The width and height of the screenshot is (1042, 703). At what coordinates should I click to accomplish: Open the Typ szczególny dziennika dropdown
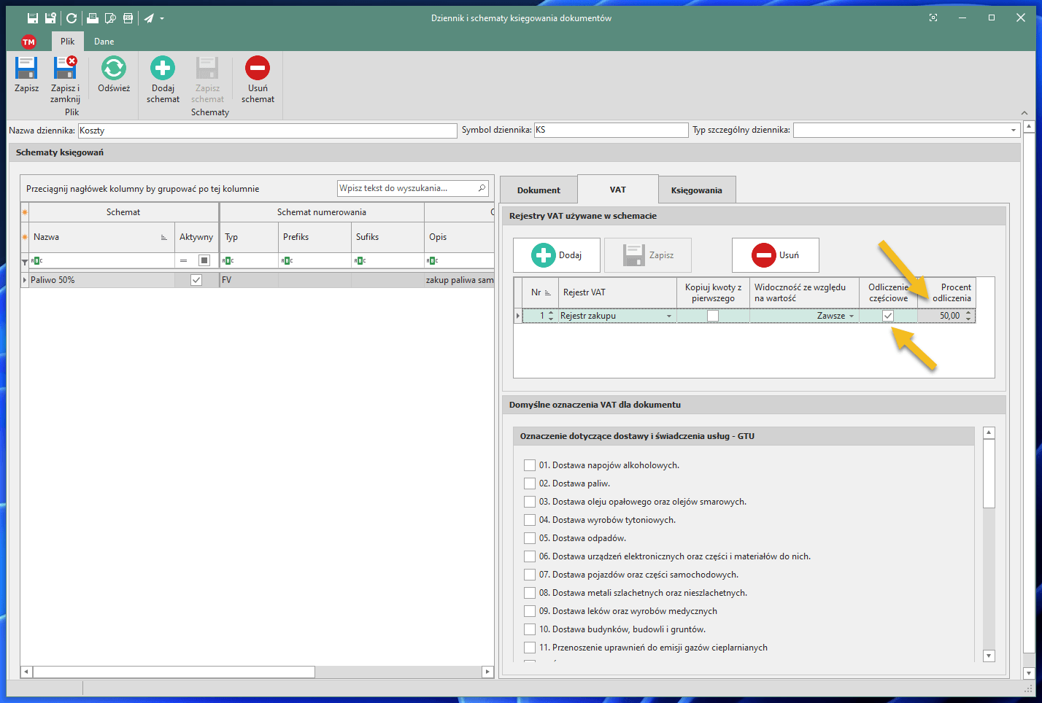tap(1013, 131)
